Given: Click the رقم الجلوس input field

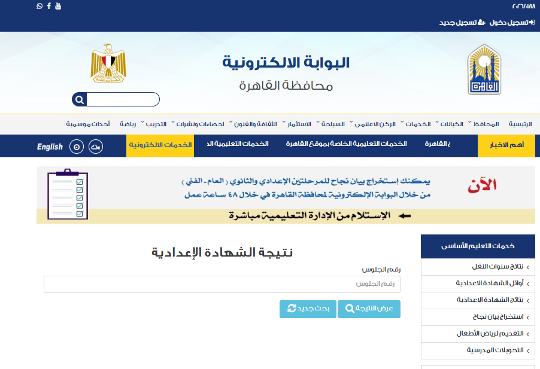Looking at the screenshot, I should coord(226,284).
